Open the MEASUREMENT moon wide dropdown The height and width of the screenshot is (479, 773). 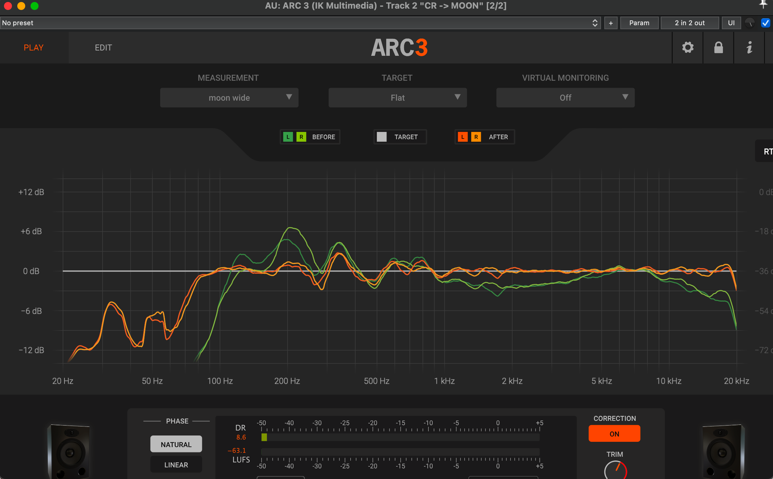[229, 98]
